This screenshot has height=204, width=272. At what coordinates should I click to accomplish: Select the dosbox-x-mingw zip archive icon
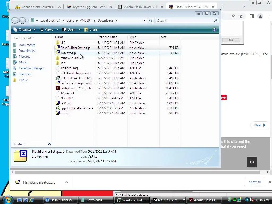click(58, 83)
